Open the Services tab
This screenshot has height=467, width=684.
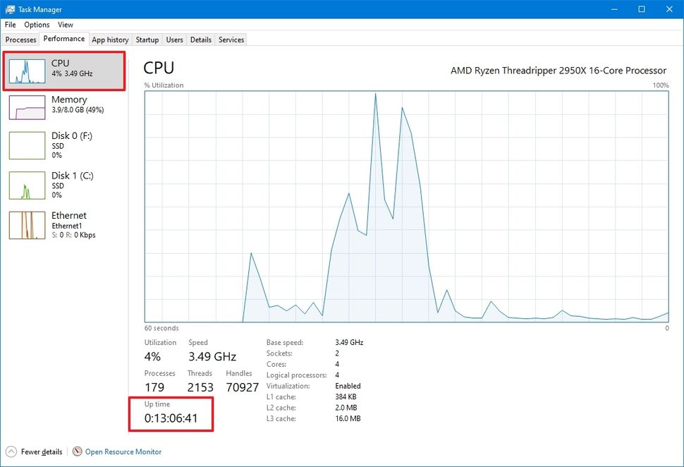[x=231, y=40]
